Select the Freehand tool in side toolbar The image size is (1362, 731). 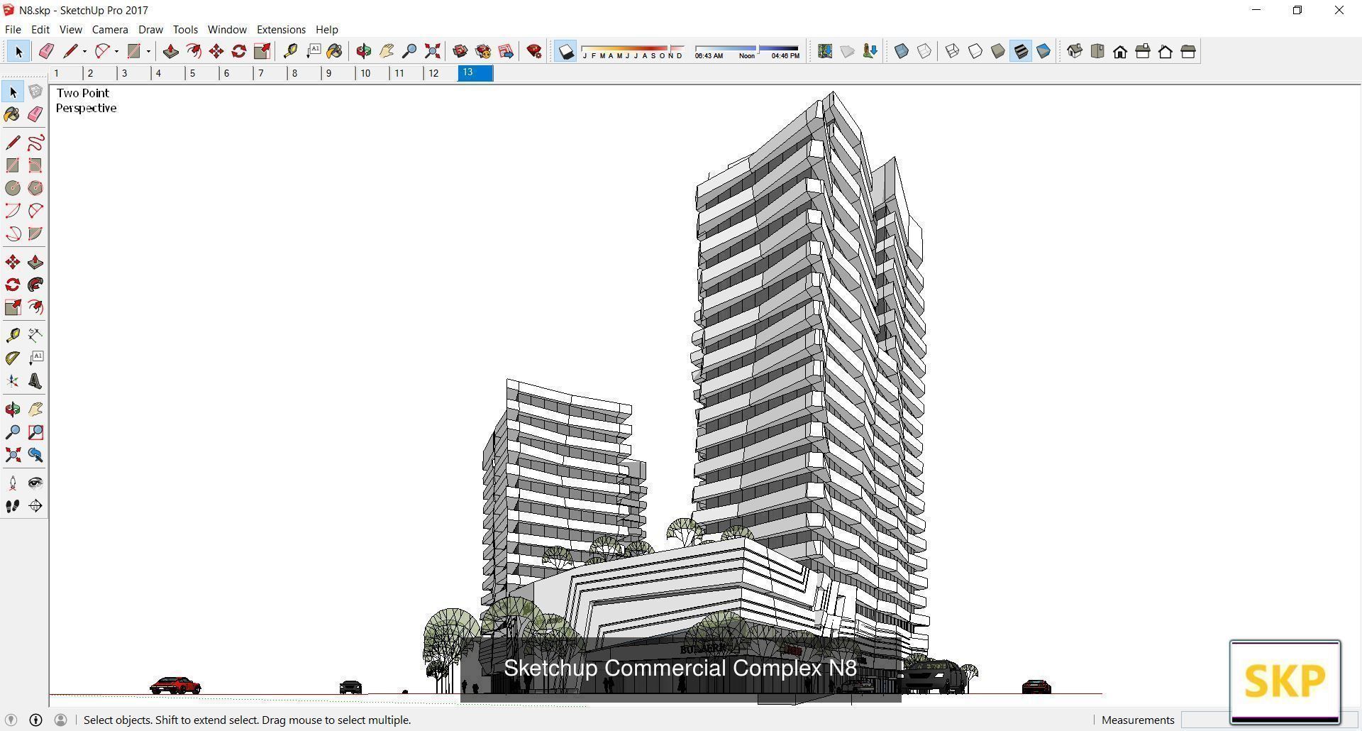coord(35,143)
